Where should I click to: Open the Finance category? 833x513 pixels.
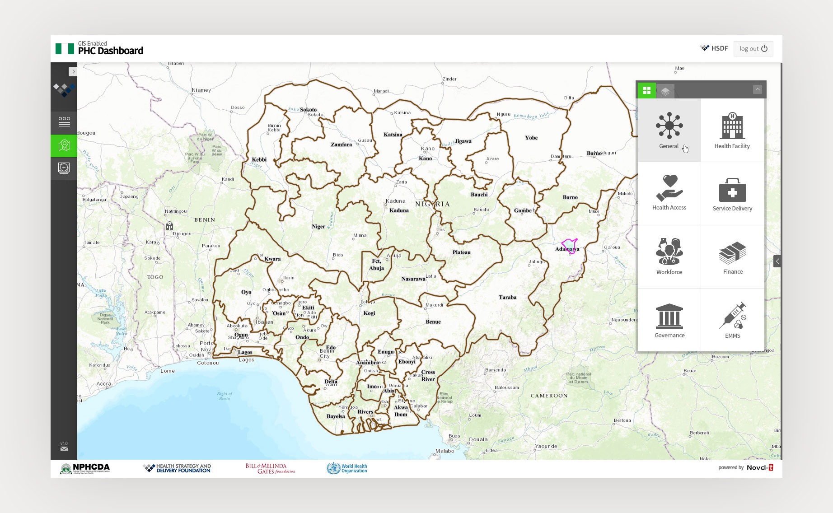coord(732,257)
